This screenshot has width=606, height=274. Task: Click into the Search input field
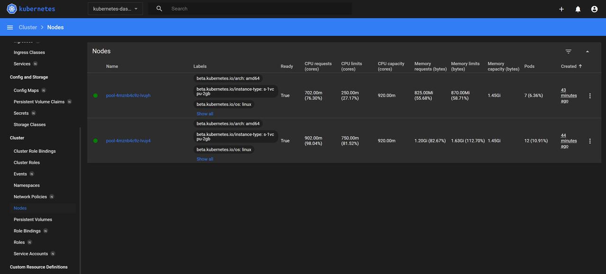pyautogui.click(x=256, y=9)
